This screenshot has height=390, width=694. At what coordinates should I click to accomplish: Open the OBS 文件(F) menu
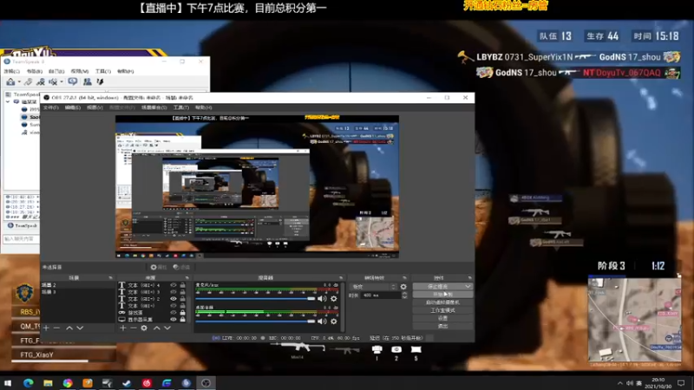click(51, 107)
